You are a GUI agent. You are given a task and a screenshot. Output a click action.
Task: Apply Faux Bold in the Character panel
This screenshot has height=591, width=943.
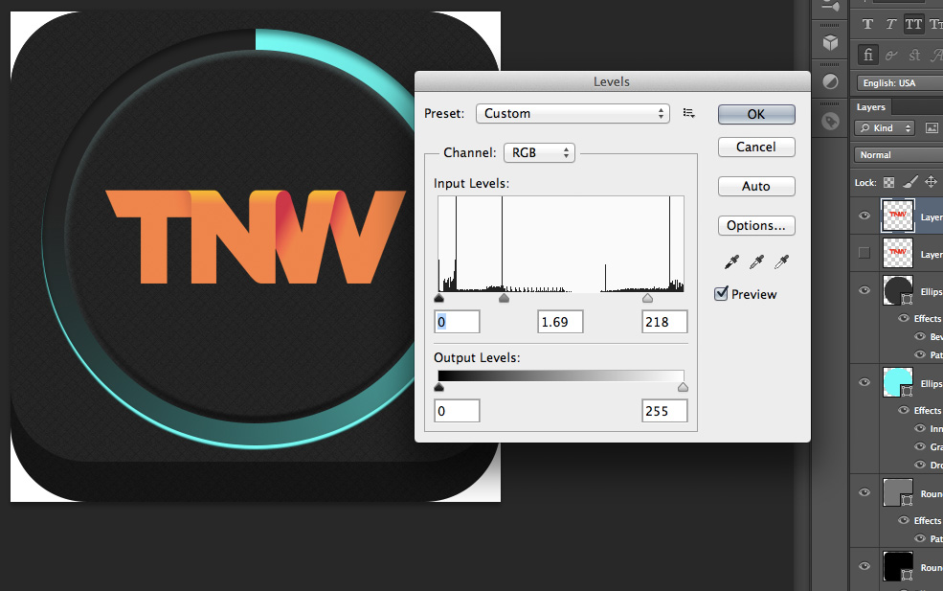tap(867, 24)
